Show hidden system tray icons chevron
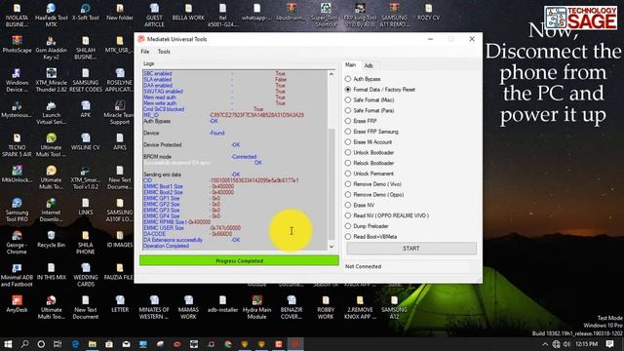 [x=545, y=344]
